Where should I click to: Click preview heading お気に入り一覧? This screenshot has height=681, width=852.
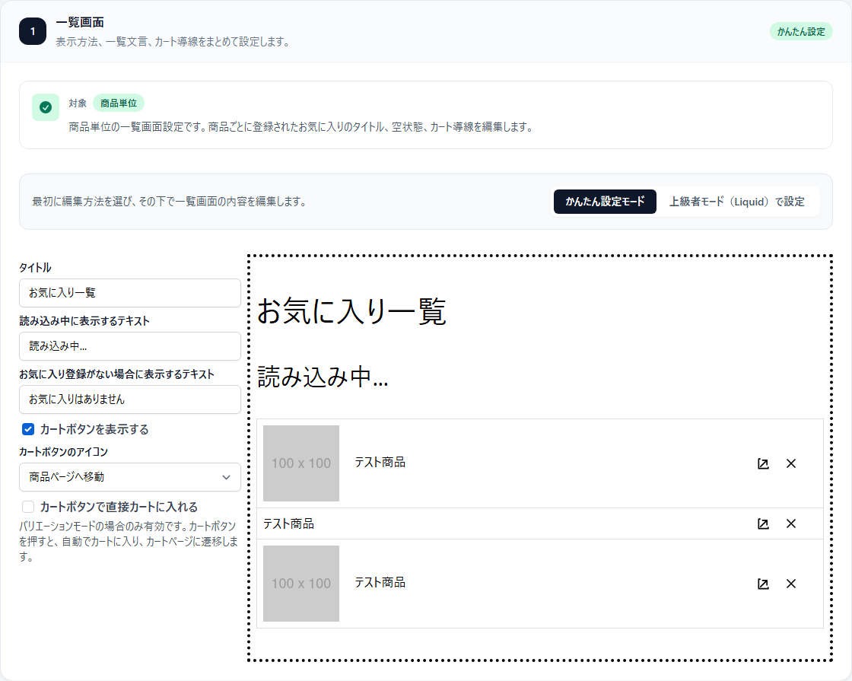[x=351, y=311]
